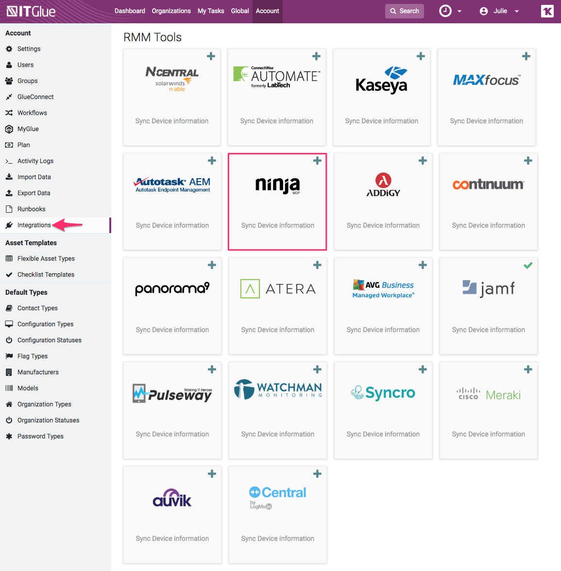Open the Organizations menu item
Viewport: 561px width, 571px height.
pos(171,11)
